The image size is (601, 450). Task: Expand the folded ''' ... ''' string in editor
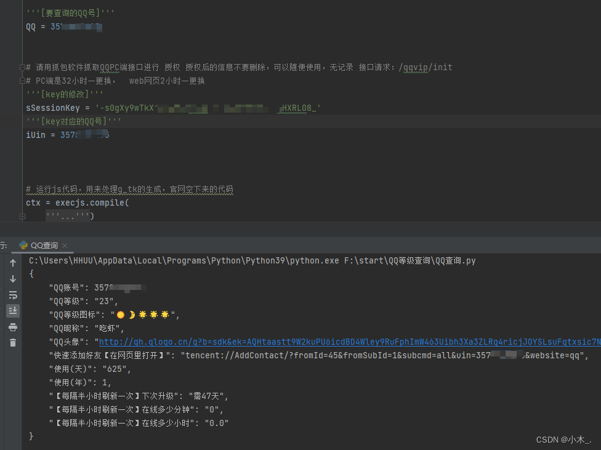(x=67, y=216)
